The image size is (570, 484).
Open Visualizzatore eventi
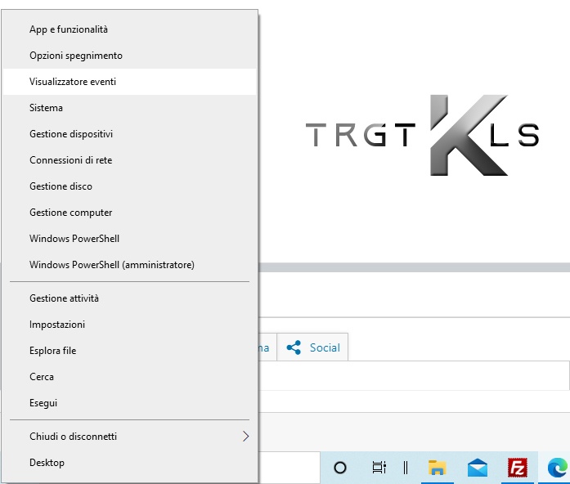[79, 82]
